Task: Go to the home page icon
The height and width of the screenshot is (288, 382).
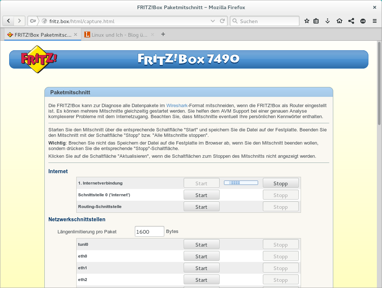Action: tap(339, 21)
